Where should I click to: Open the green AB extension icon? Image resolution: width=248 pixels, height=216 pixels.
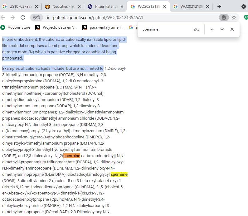(246, 17)
